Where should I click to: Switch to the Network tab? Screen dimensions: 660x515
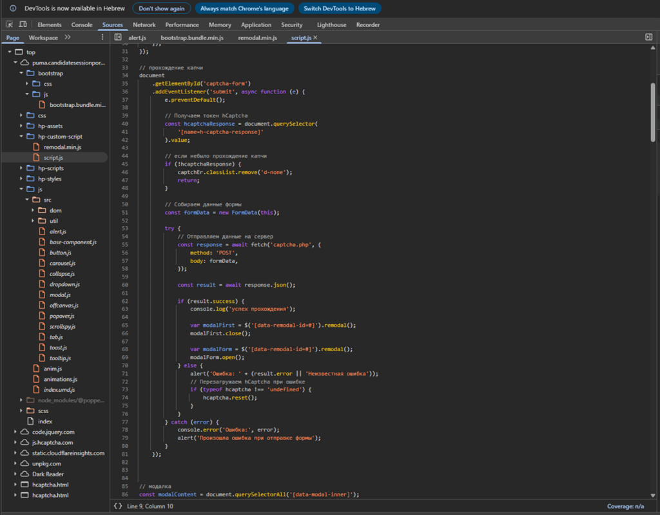(x=144, y=25)
